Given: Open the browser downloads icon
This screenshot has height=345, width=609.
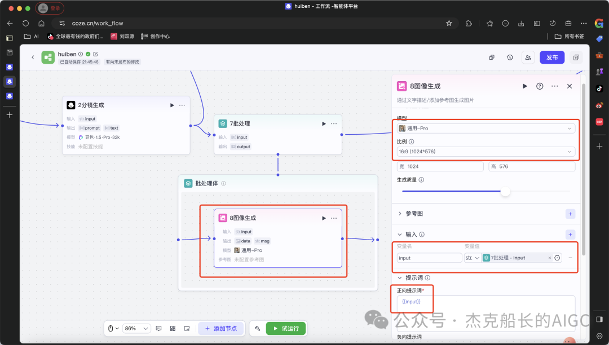Looking at the screenshot, I should click(x=521, y=23).
